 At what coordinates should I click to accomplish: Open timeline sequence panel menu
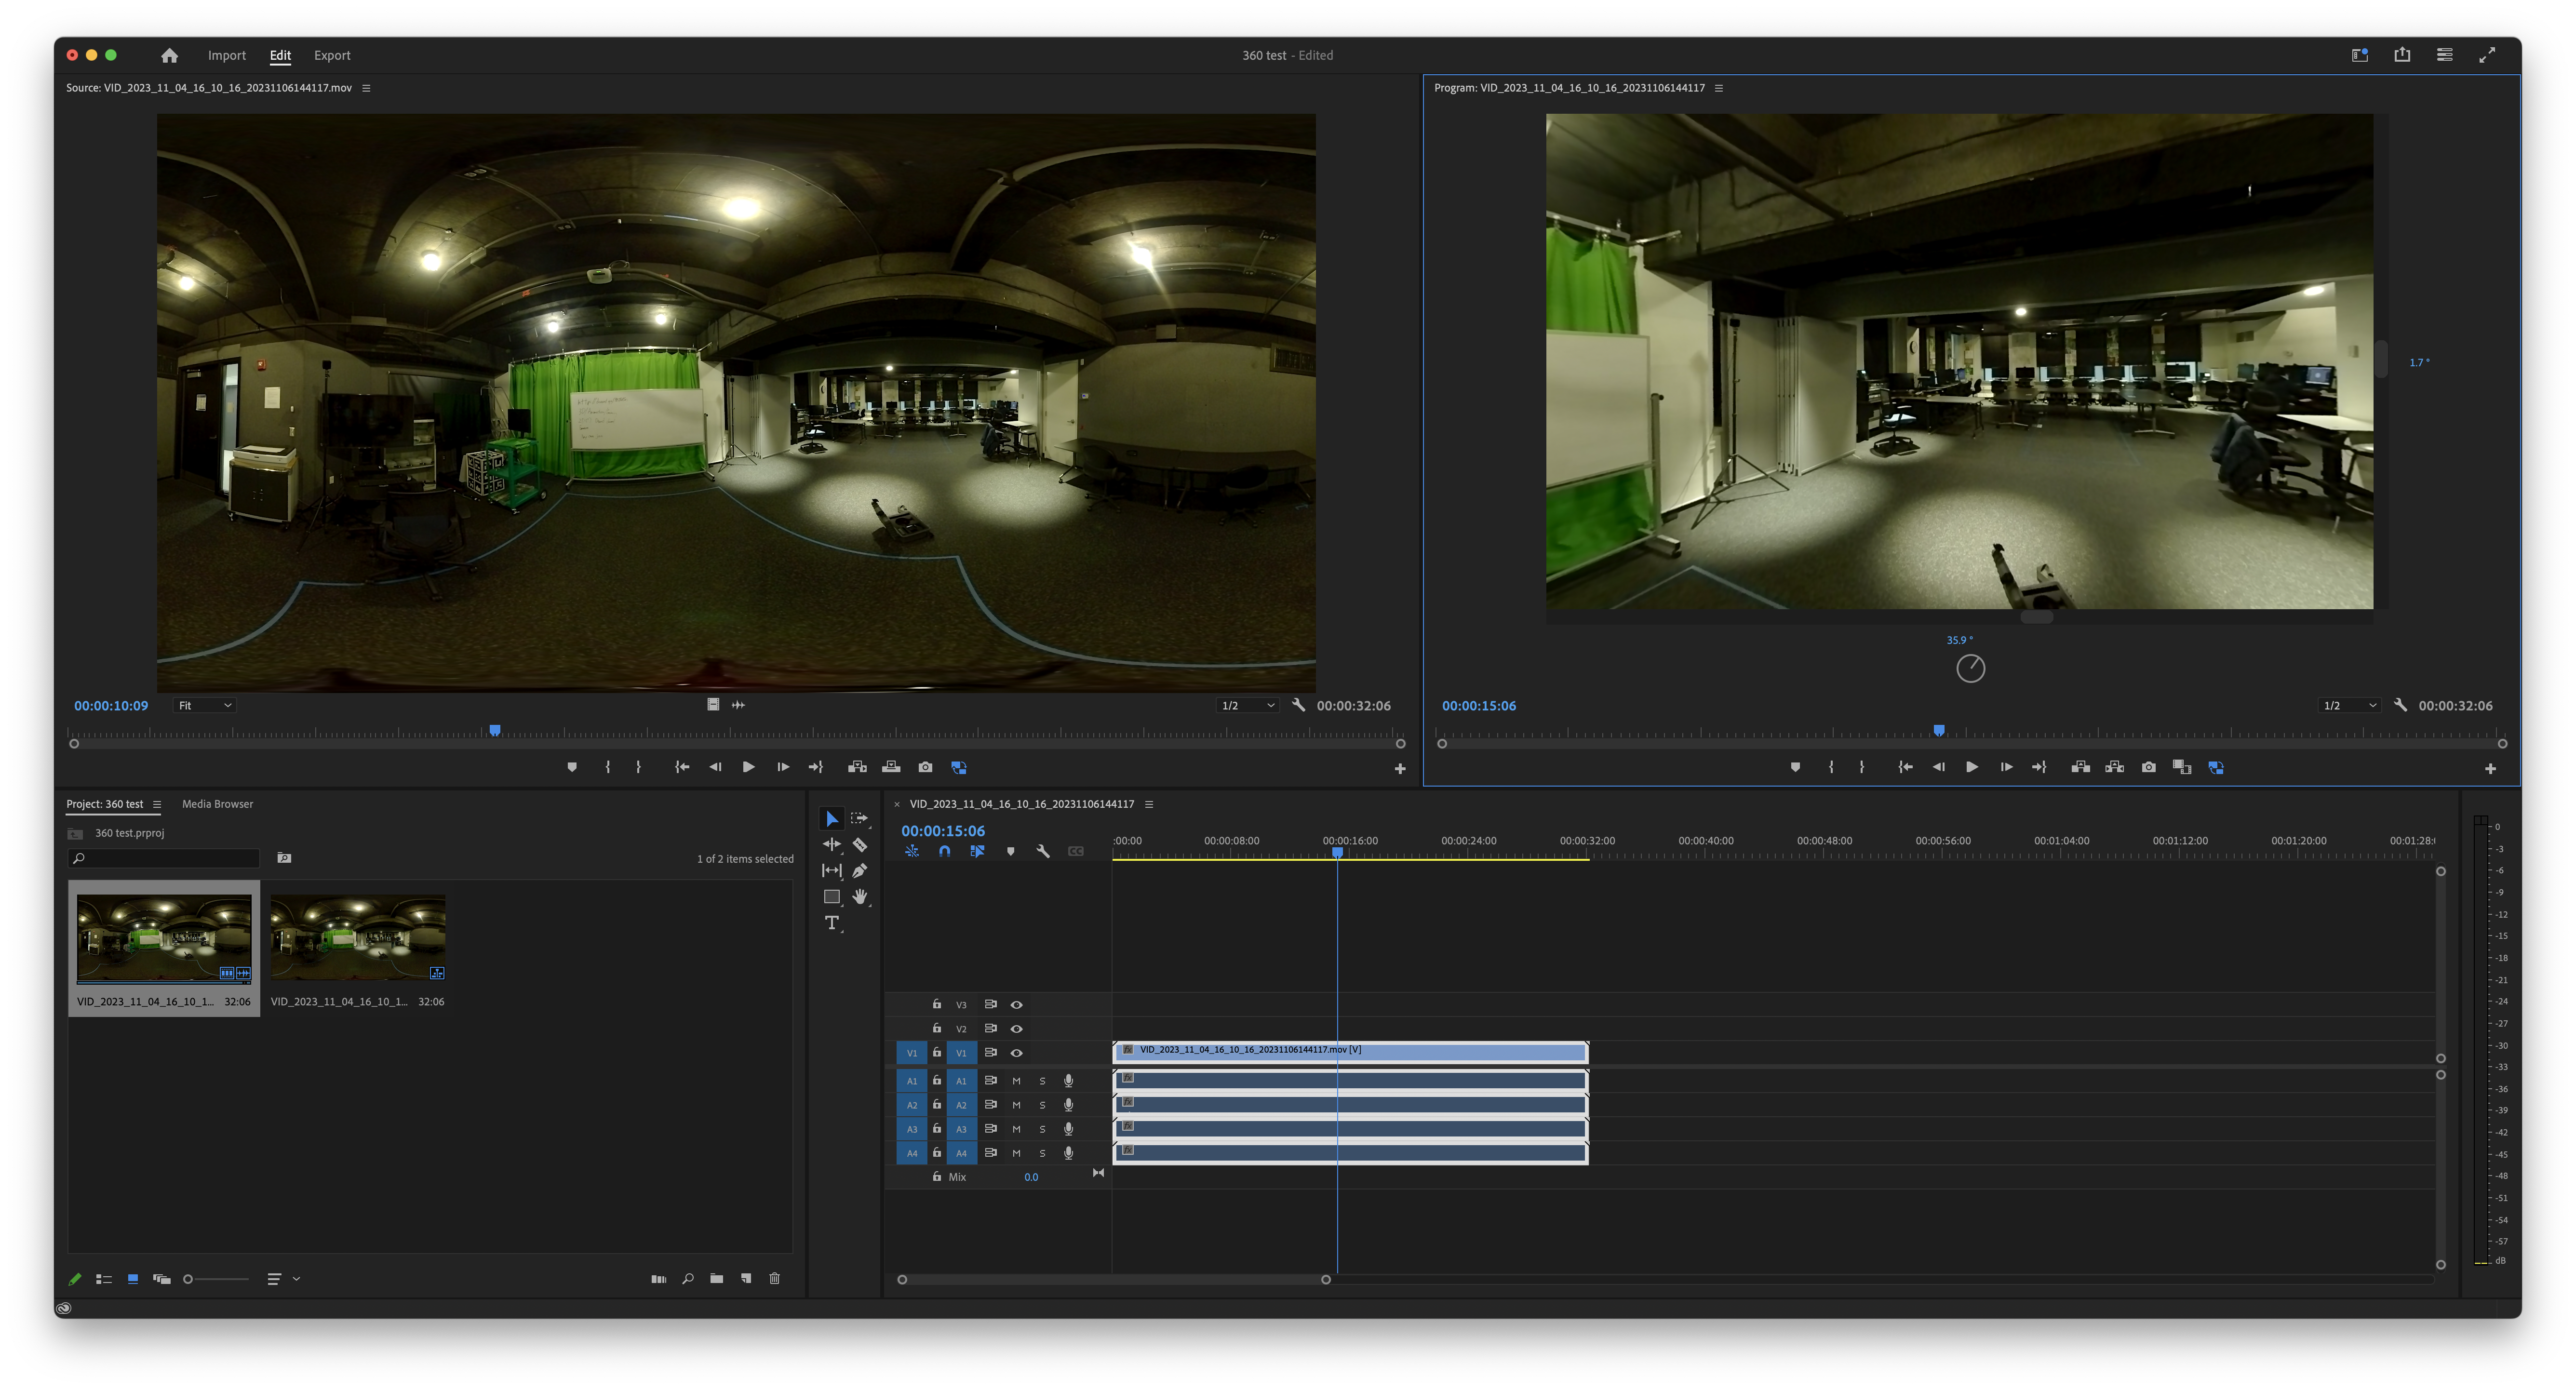1149,804
